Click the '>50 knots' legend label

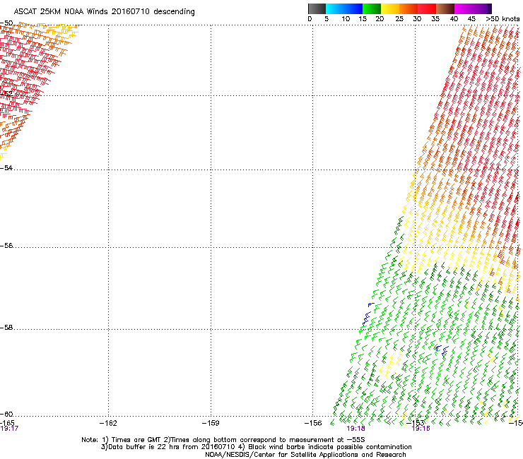click(503, 19)
